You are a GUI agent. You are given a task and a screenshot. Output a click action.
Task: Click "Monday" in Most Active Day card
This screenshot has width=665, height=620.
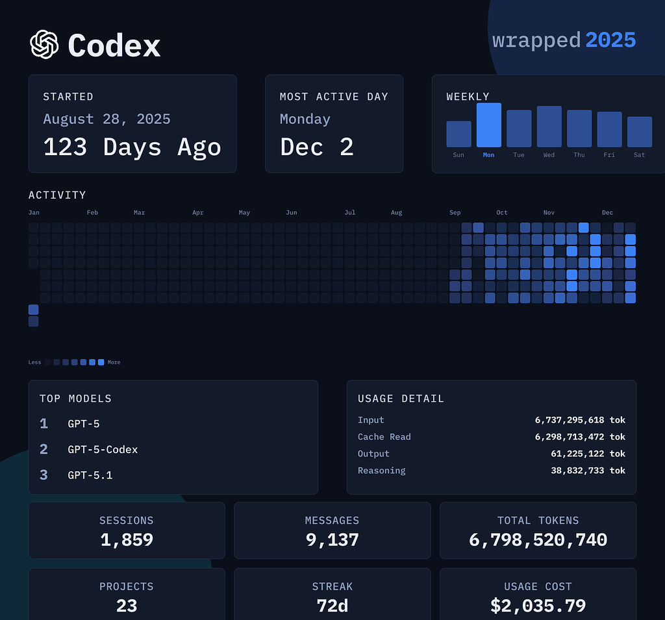point(305,119)
